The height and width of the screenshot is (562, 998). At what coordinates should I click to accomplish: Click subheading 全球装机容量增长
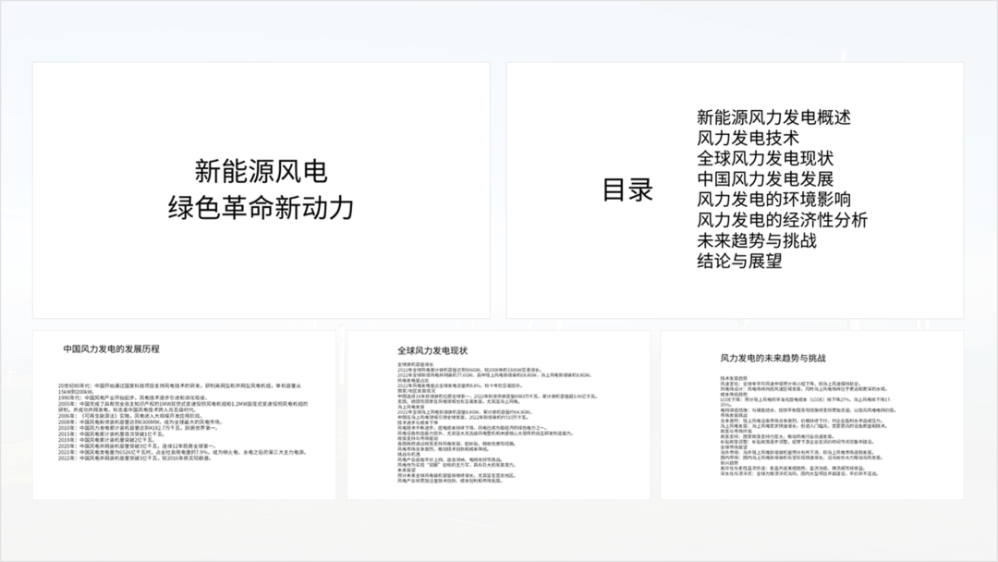pyautogui.click(x=415, y=365)
